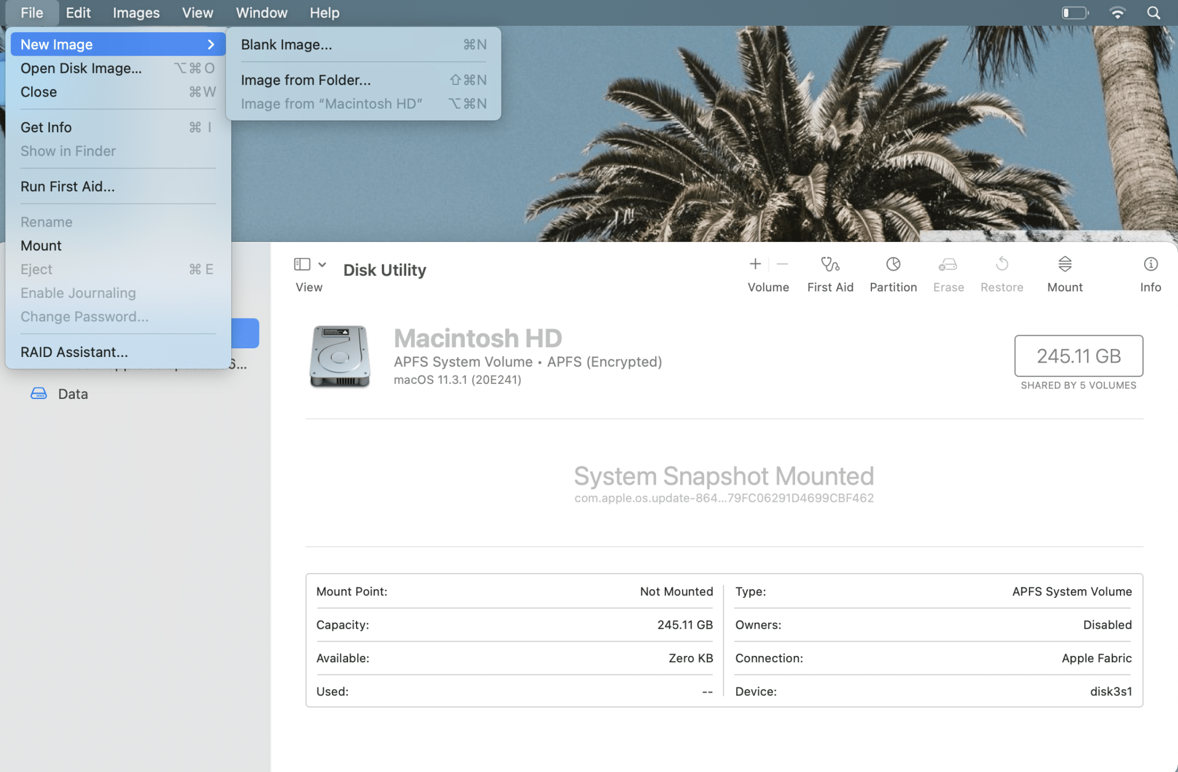Click the Data volume icon in sidebar

click(x=39, y=394)
